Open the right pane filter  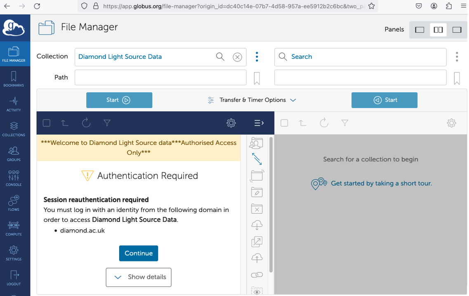click(x=345, y=123)
